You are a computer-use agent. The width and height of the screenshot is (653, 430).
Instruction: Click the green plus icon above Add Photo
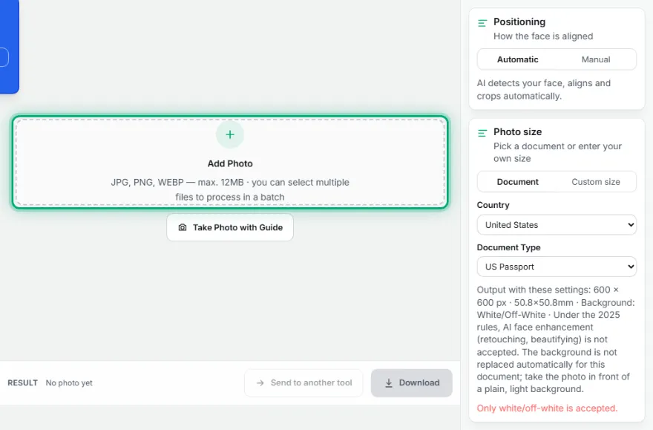click(230, 134)
